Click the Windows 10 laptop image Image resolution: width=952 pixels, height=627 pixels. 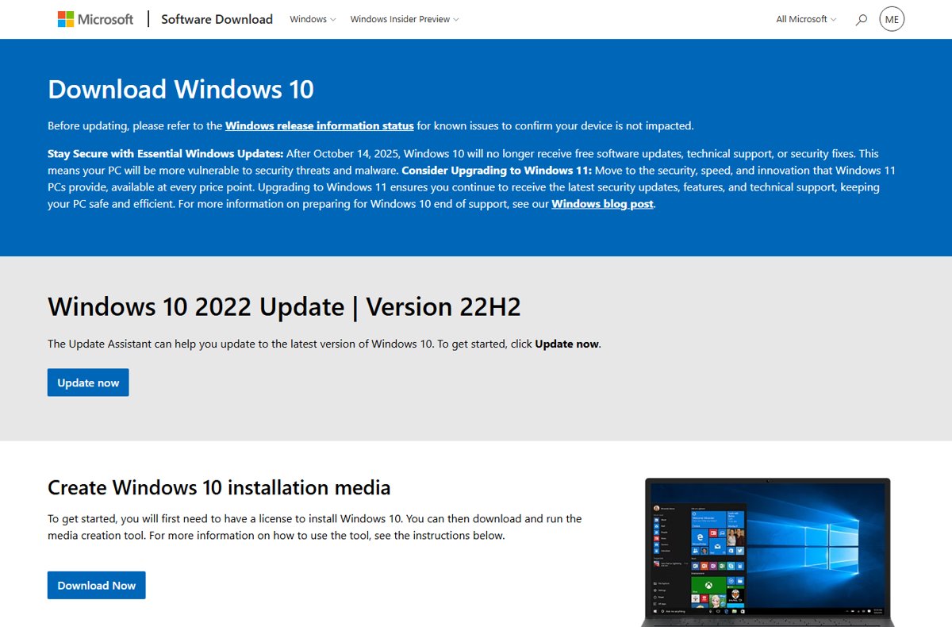pyautogui.click(x=768, y=552)
